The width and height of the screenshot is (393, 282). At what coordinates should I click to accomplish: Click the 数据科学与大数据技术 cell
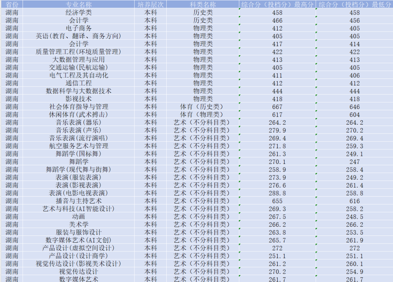click(79, 91)
